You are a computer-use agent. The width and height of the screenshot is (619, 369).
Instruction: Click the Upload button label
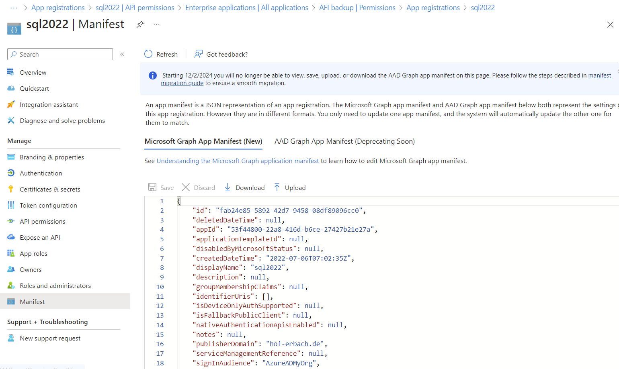[x=295, y=188]
